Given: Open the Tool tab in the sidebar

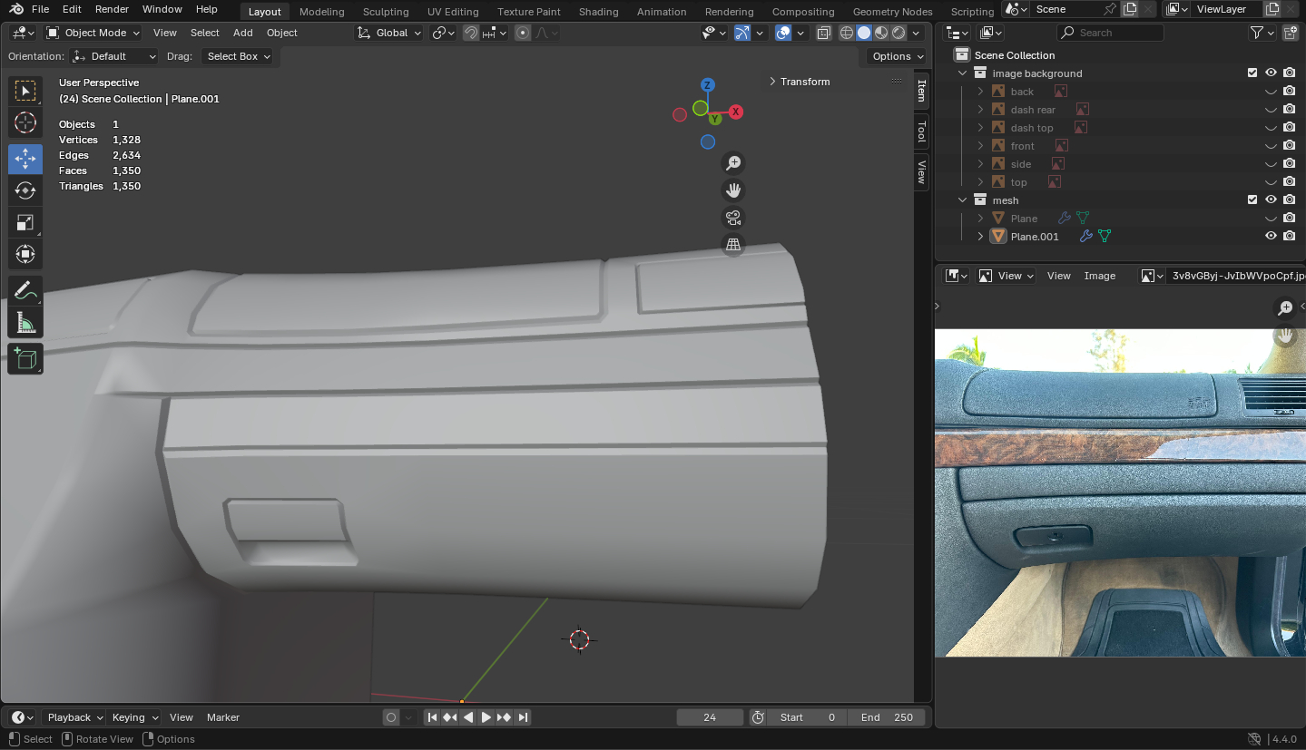Looking at the screenshot, I should coord(921,131).
